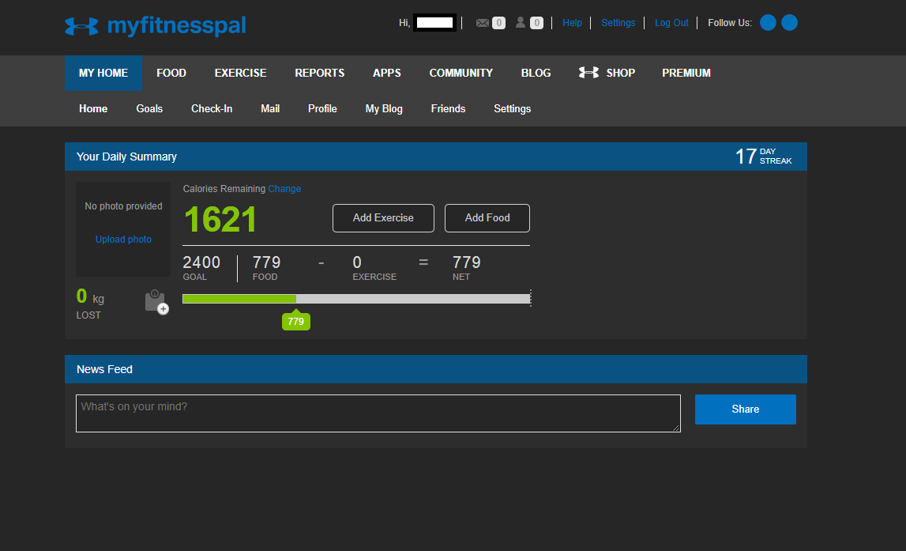Click the myfitnesspal logo
Viewport: 906px width, 551px height.
[x=156, y=26]
